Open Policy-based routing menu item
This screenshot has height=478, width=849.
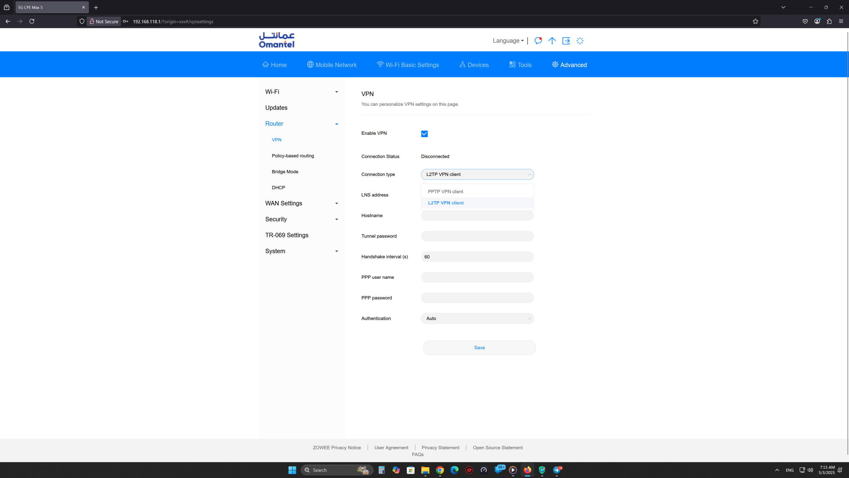click(293, 156)
